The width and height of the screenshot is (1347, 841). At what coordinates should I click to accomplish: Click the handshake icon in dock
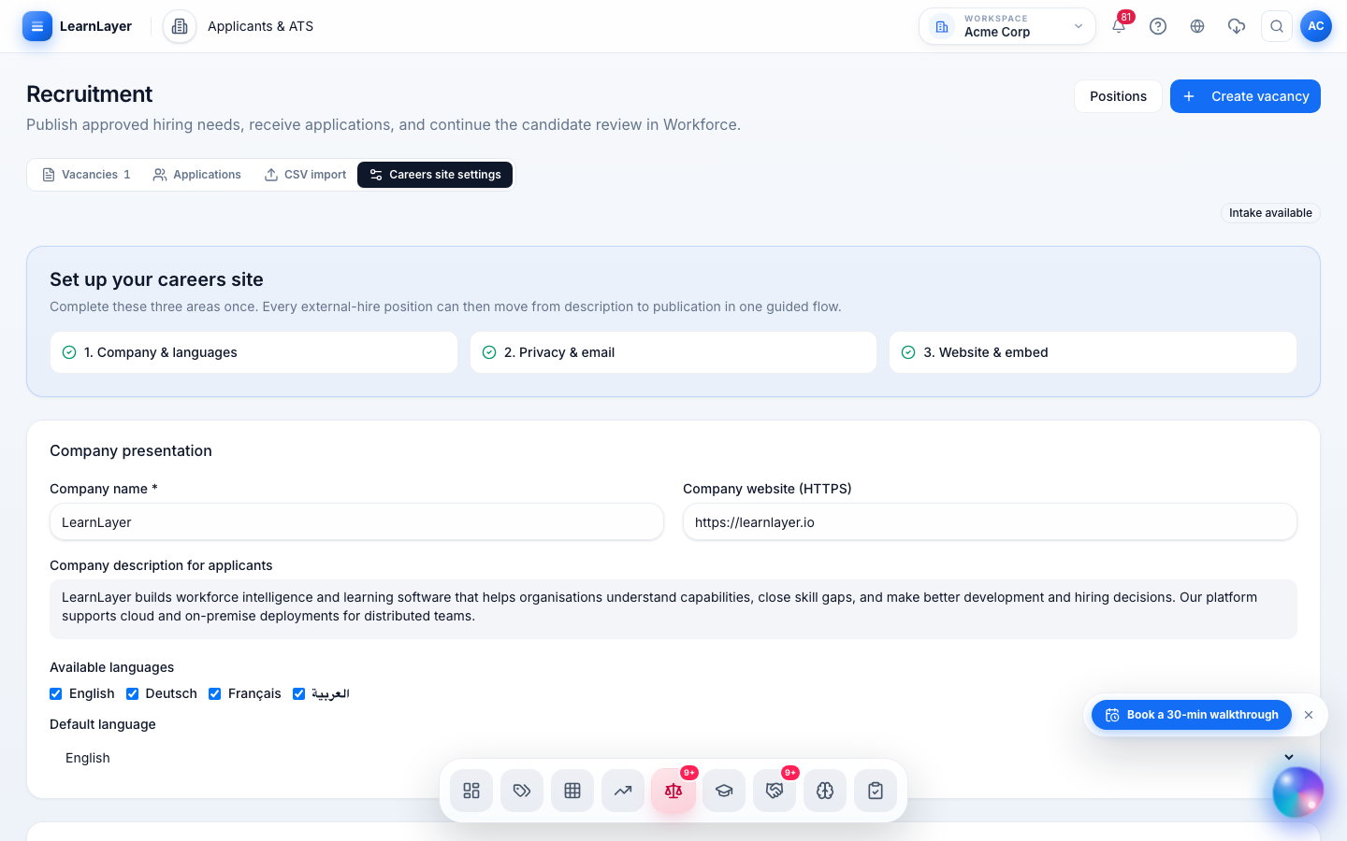pyautogui.click(x=775, y=791)
